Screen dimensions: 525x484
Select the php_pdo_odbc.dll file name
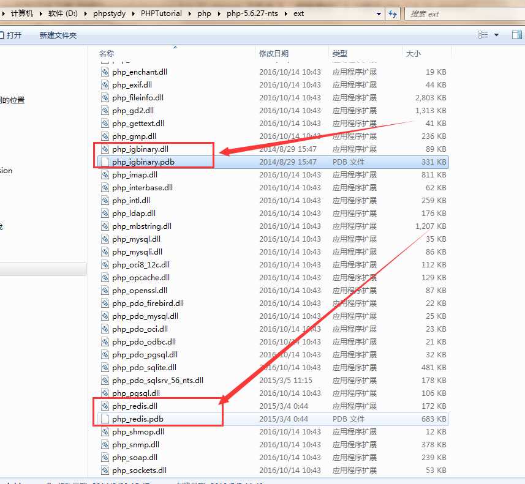[144, 342]
